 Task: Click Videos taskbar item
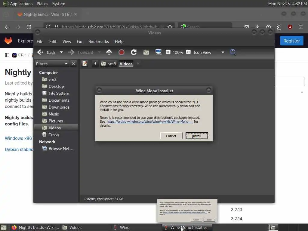tap(86, 227)
